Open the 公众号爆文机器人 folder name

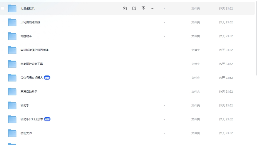tap(32, 78)
